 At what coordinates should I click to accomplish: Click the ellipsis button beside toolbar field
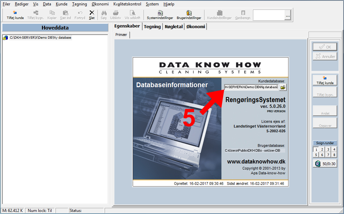pos(287,15)
